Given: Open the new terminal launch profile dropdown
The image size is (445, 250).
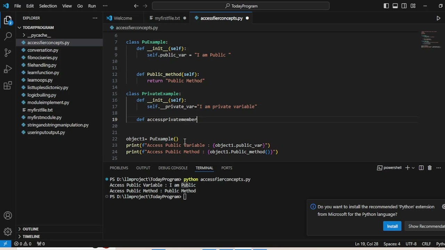Looking at the screenshot, I should pos(413,168).
